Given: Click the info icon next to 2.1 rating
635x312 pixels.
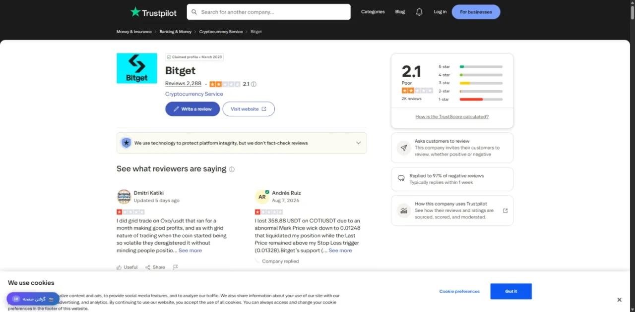Looking at the screenshot, I should tap(254, 84).
